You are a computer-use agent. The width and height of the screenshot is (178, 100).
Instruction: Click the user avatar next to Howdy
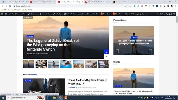(x=170, y=14)
